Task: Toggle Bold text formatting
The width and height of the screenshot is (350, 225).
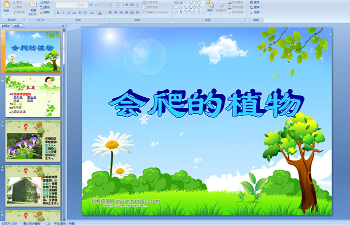Action: [58, 13]
